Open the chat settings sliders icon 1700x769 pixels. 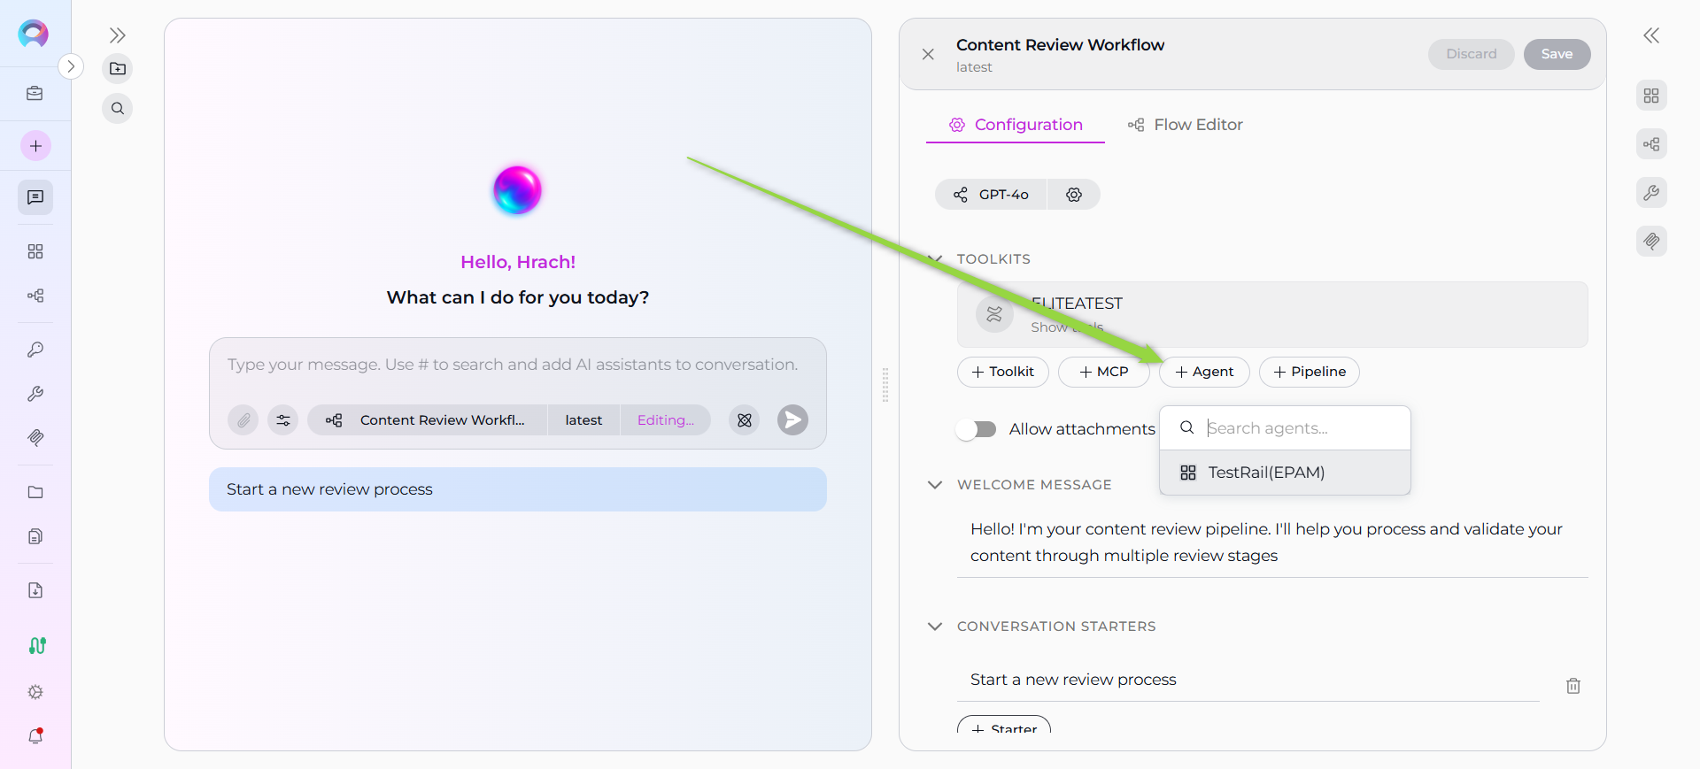[283, 420]
